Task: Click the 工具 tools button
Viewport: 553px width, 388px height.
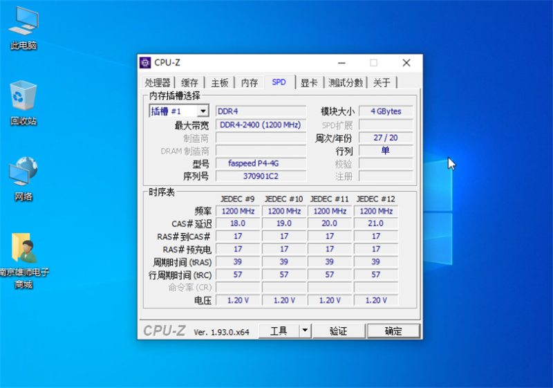Action: click(279, 331)
